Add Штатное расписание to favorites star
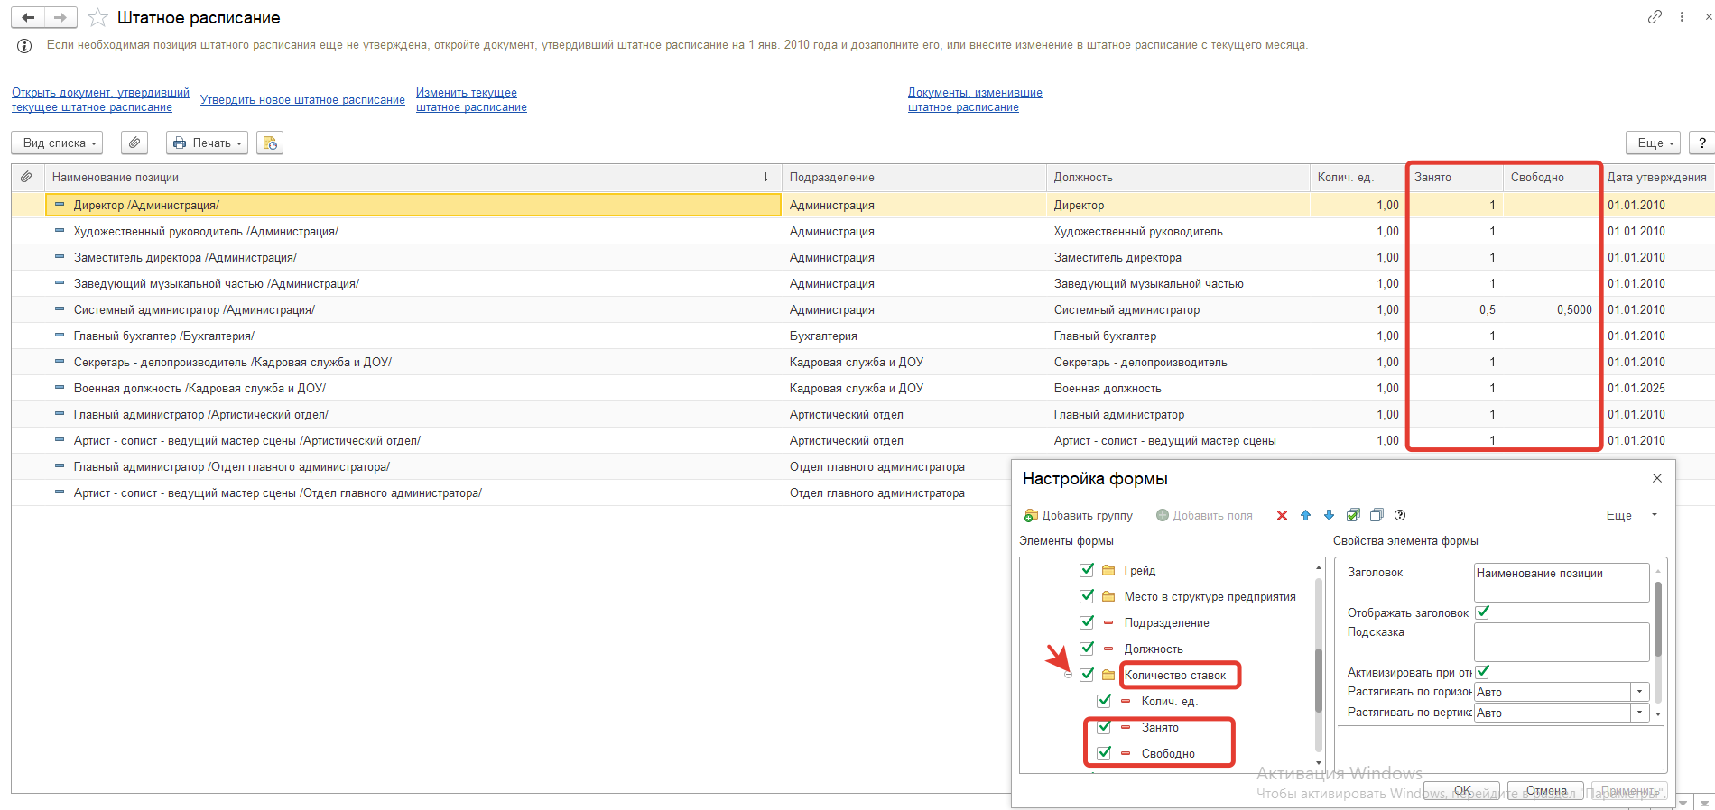This screenshot has width=1715, height=810. [98, 18]
